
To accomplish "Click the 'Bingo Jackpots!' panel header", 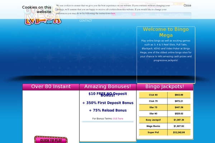I will pos(165,87).
